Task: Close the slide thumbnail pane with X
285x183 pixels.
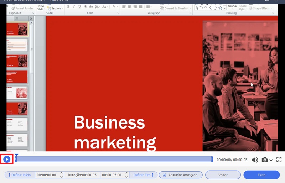Action: click(x=31, y=19)
